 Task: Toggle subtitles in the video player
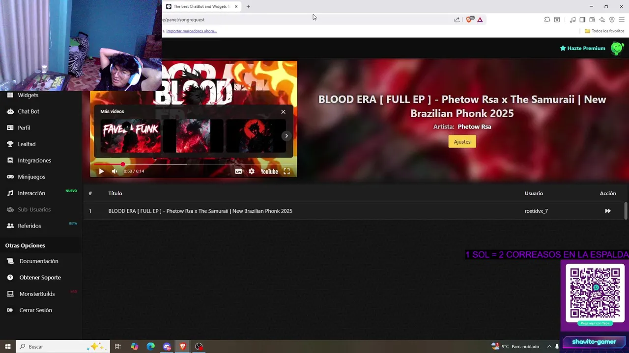(x=238, y=171)
